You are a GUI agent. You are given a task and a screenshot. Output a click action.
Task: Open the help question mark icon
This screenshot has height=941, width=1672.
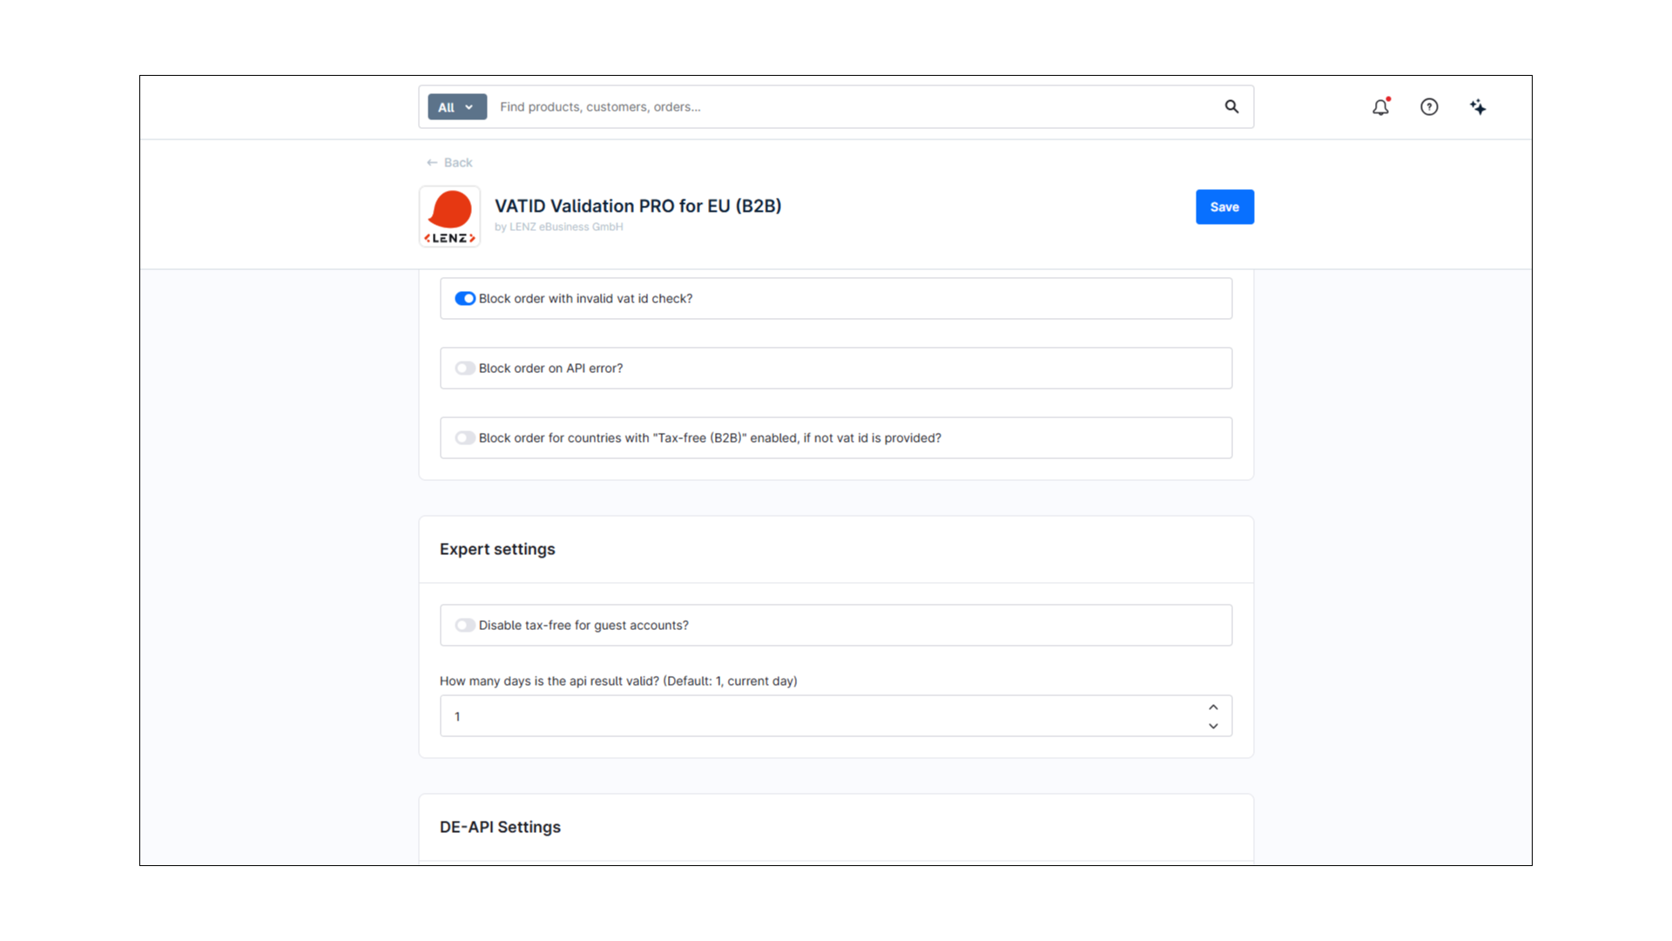tap(1429, 107)
